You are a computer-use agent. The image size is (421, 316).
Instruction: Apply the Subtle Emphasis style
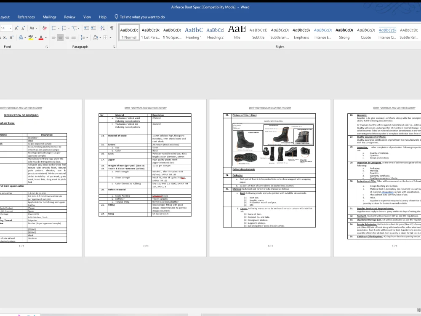280,33
